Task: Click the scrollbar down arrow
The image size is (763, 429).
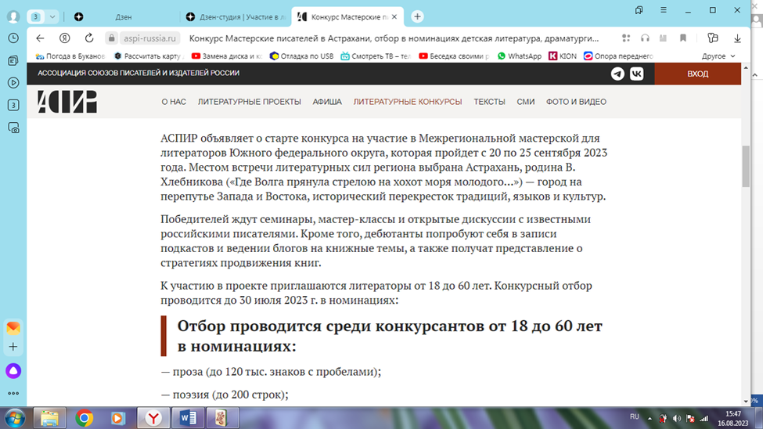Action: pos(746,402)
